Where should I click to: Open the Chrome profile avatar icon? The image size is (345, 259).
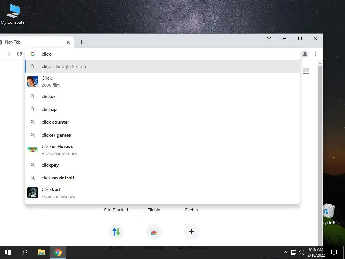[x=305, y=54]
